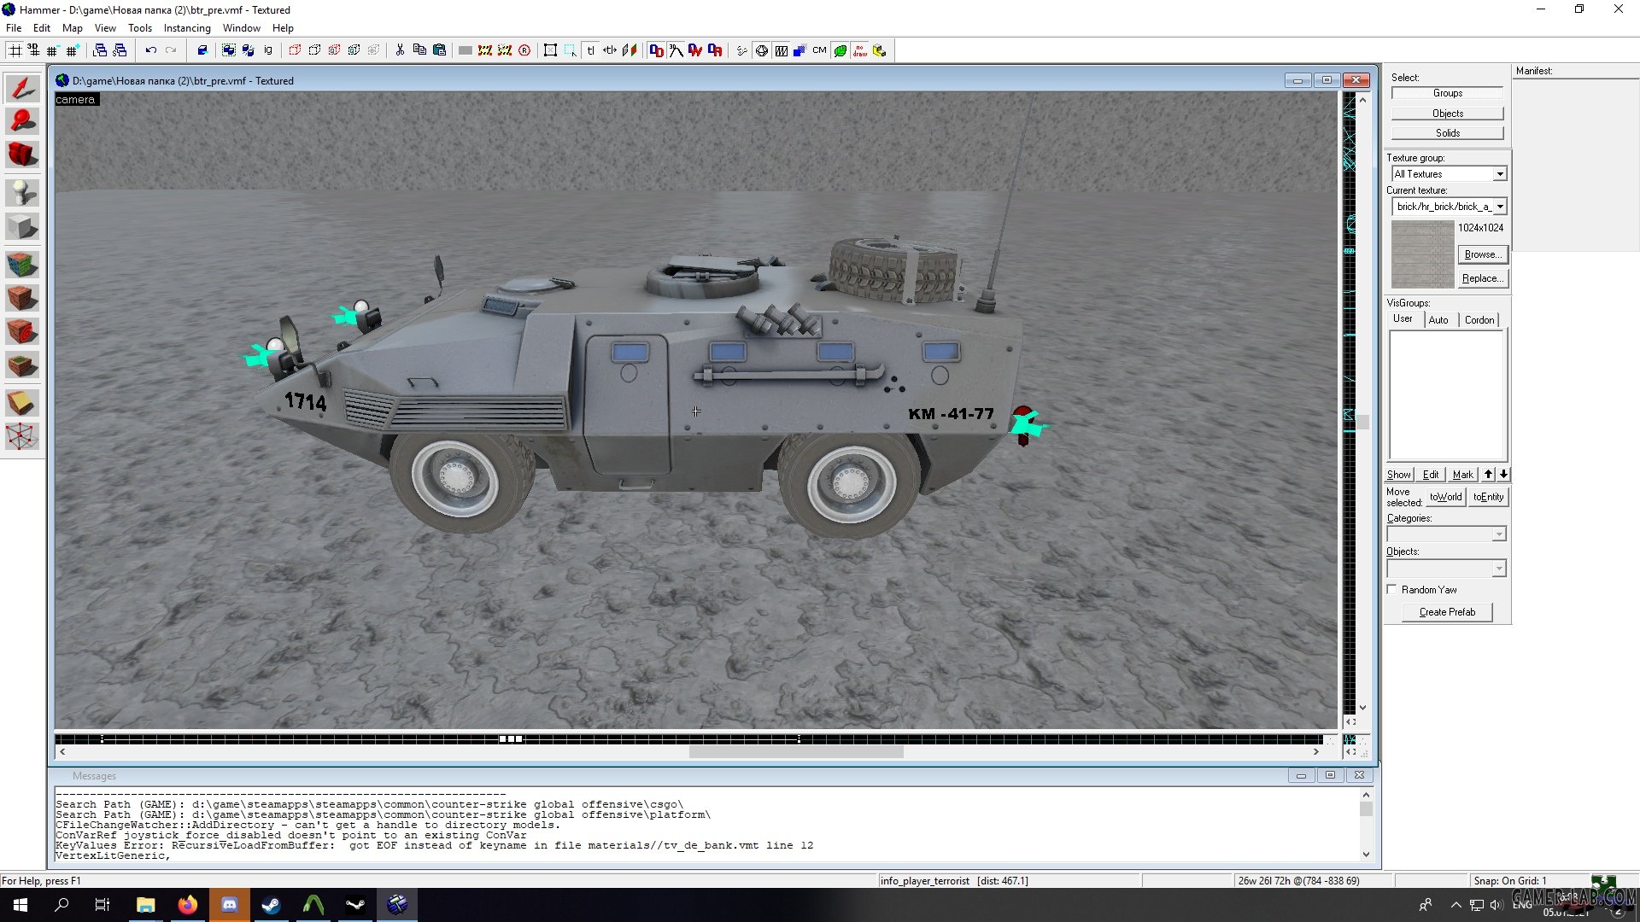The image size is (1640, 922).
Task: Click the toEntity button
Action: pos(1489,497)
